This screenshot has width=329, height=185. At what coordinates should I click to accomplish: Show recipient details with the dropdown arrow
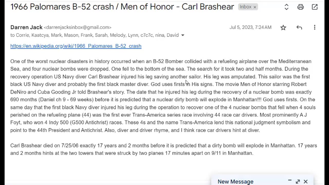coord(183,35)
